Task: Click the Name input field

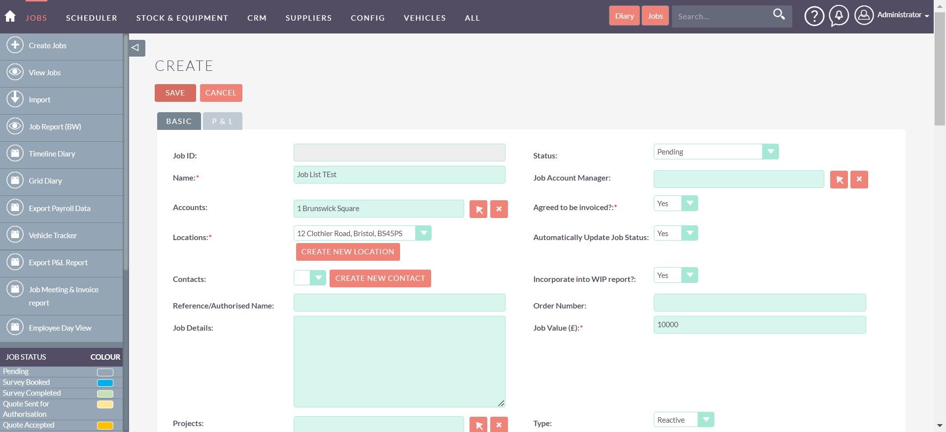Action: (x=400, y=175)
